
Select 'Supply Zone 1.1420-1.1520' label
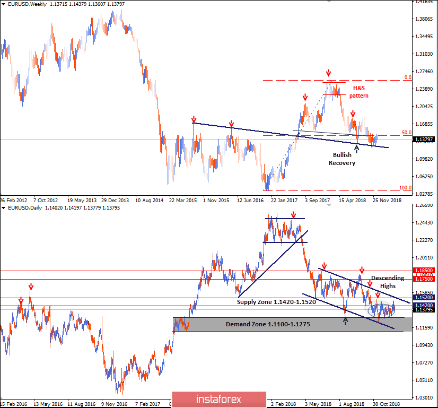pyautogui.click(x=276, y=302)
